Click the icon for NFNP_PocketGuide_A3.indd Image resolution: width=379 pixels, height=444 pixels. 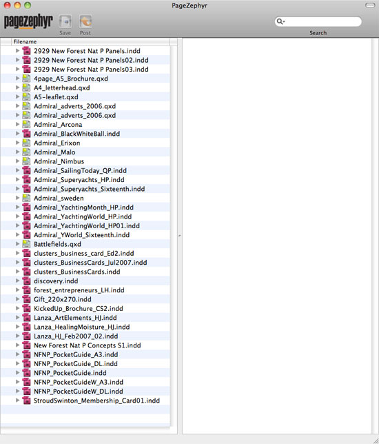click(x=26, y=354)
